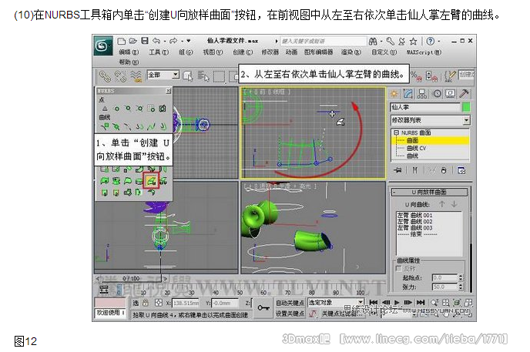Move the selected U curve up with arrow
This screenshot has width=530, height=352.
pos(441,204)
